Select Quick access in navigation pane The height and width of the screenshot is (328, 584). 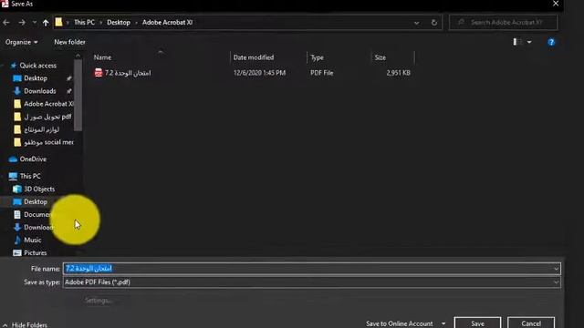point(37,66)
